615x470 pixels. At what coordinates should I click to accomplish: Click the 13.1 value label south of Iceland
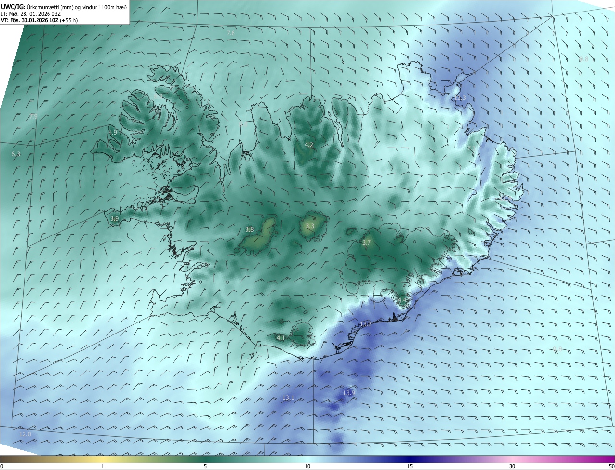click(x=288, y=398)
